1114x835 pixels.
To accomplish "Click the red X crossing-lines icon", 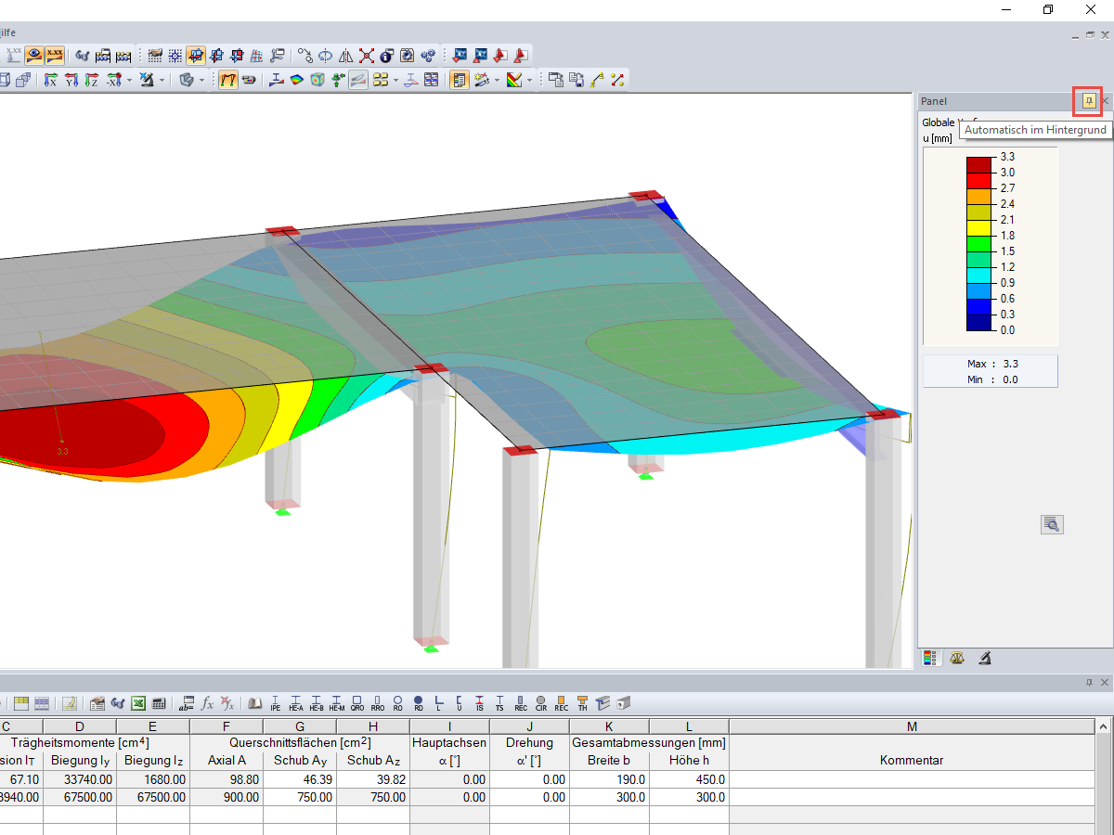I will coord(367,55).
